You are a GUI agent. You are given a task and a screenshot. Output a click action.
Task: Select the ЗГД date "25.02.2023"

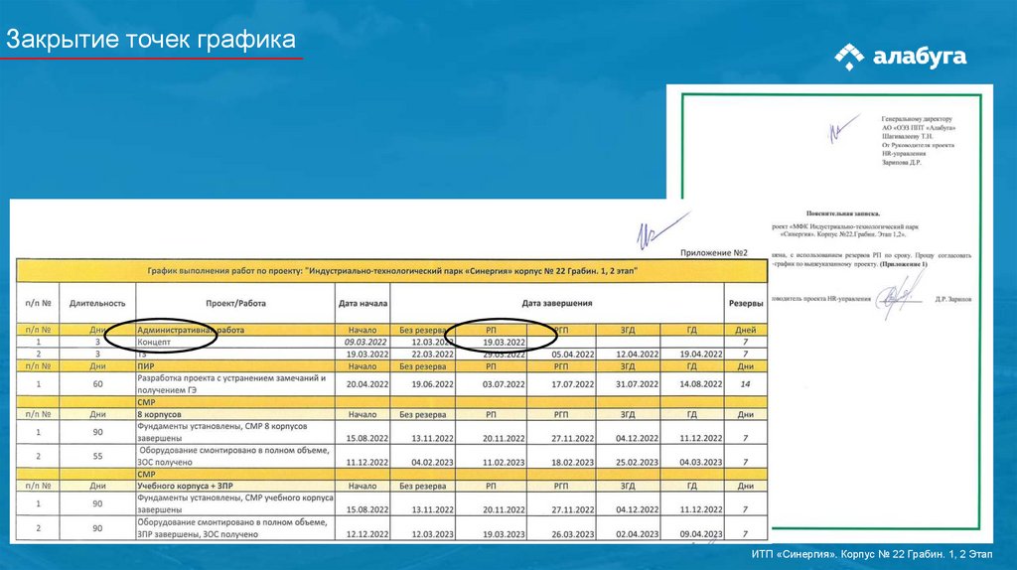[x=637, y=463]
